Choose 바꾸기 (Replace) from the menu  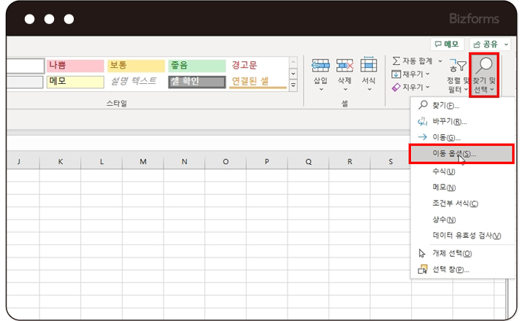[449, 122]
